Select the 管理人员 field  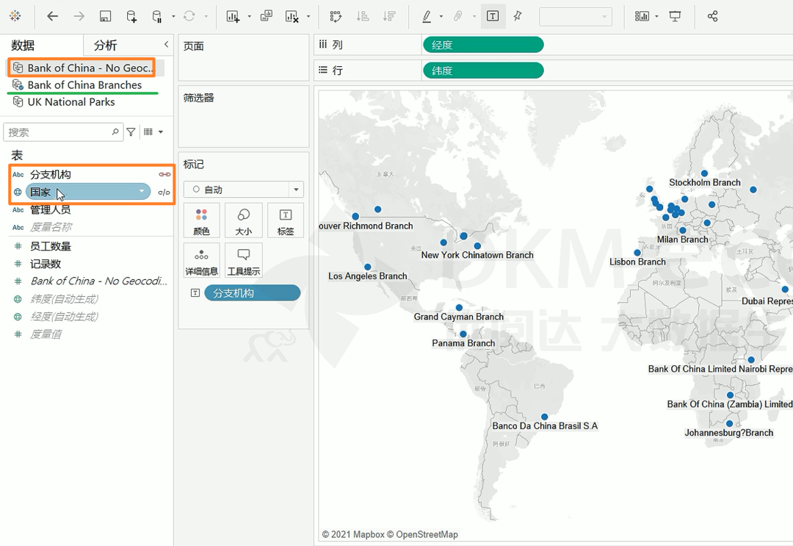tap(50, 209)
